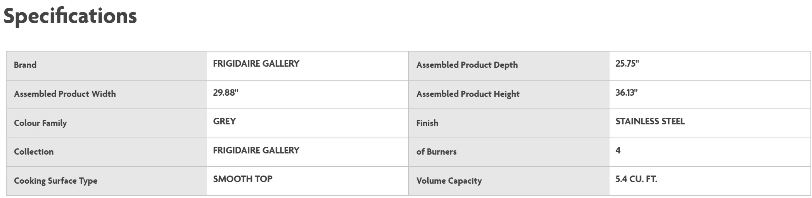812x198 pixels.
Task: Select the FRIGIDAIRE GALLERY value beside Brand
Action: pyautogui.click(x=256, y=64)
